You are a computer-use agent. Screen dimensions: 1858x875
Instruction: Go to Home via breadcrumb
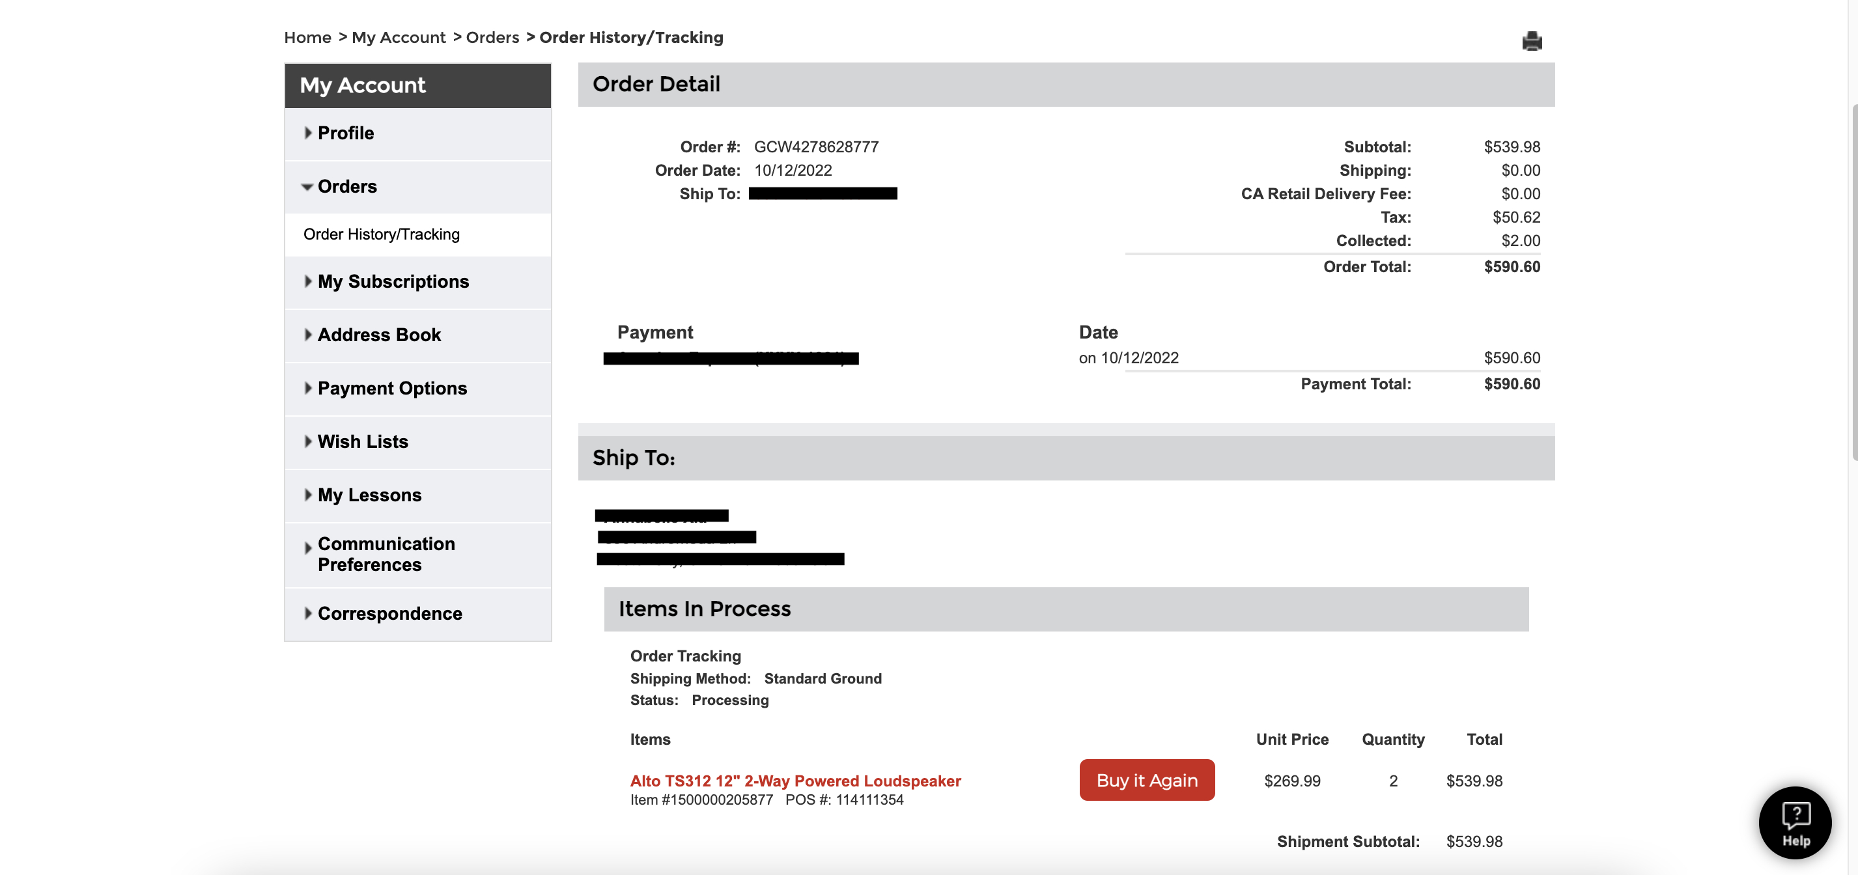307,36
